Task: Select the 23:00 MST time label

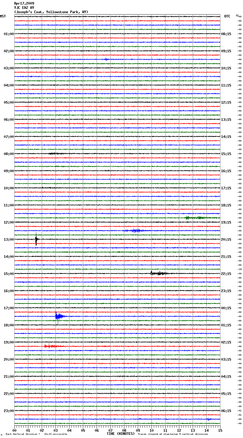Action: tap(9, 411)
